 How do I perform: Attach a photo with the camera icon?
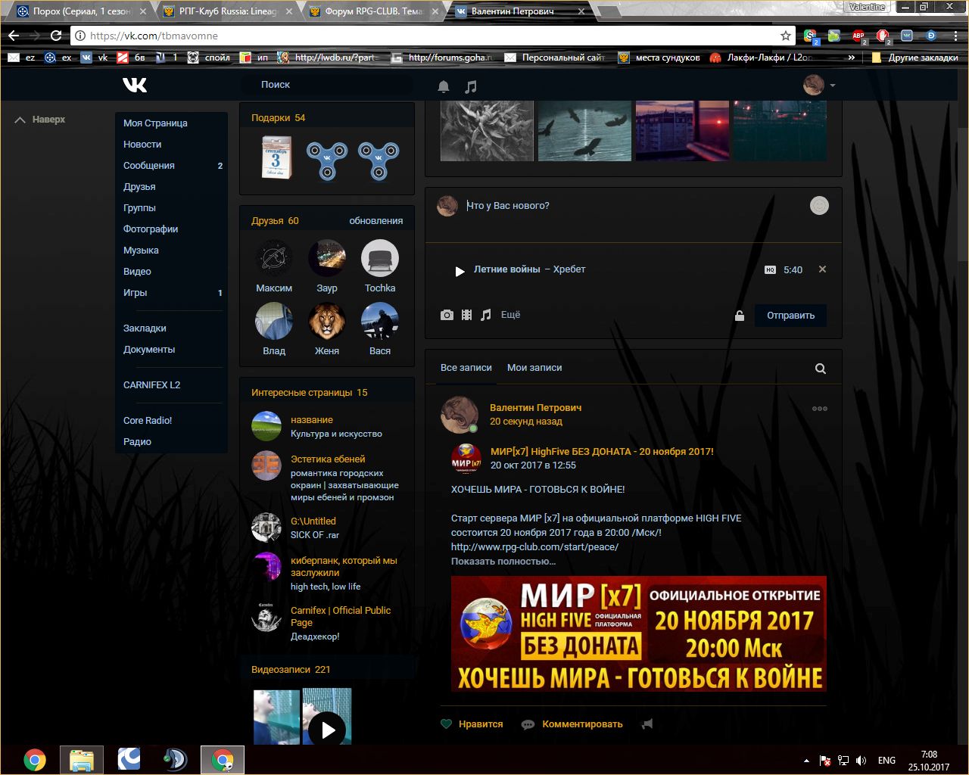(x=447, y=315)
